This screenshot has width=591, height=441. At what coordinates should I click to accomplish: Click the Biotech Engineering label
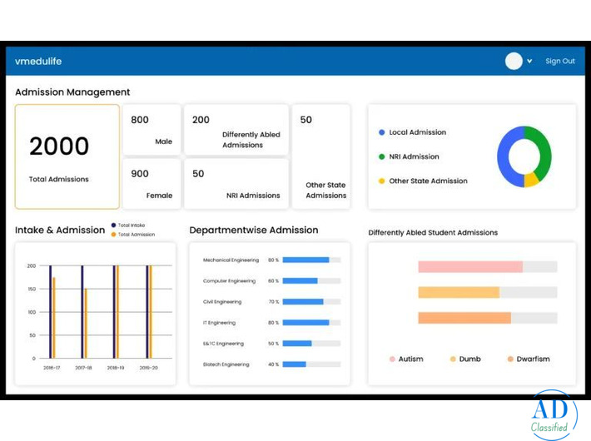pyautogui.click(x=226, y=364)
